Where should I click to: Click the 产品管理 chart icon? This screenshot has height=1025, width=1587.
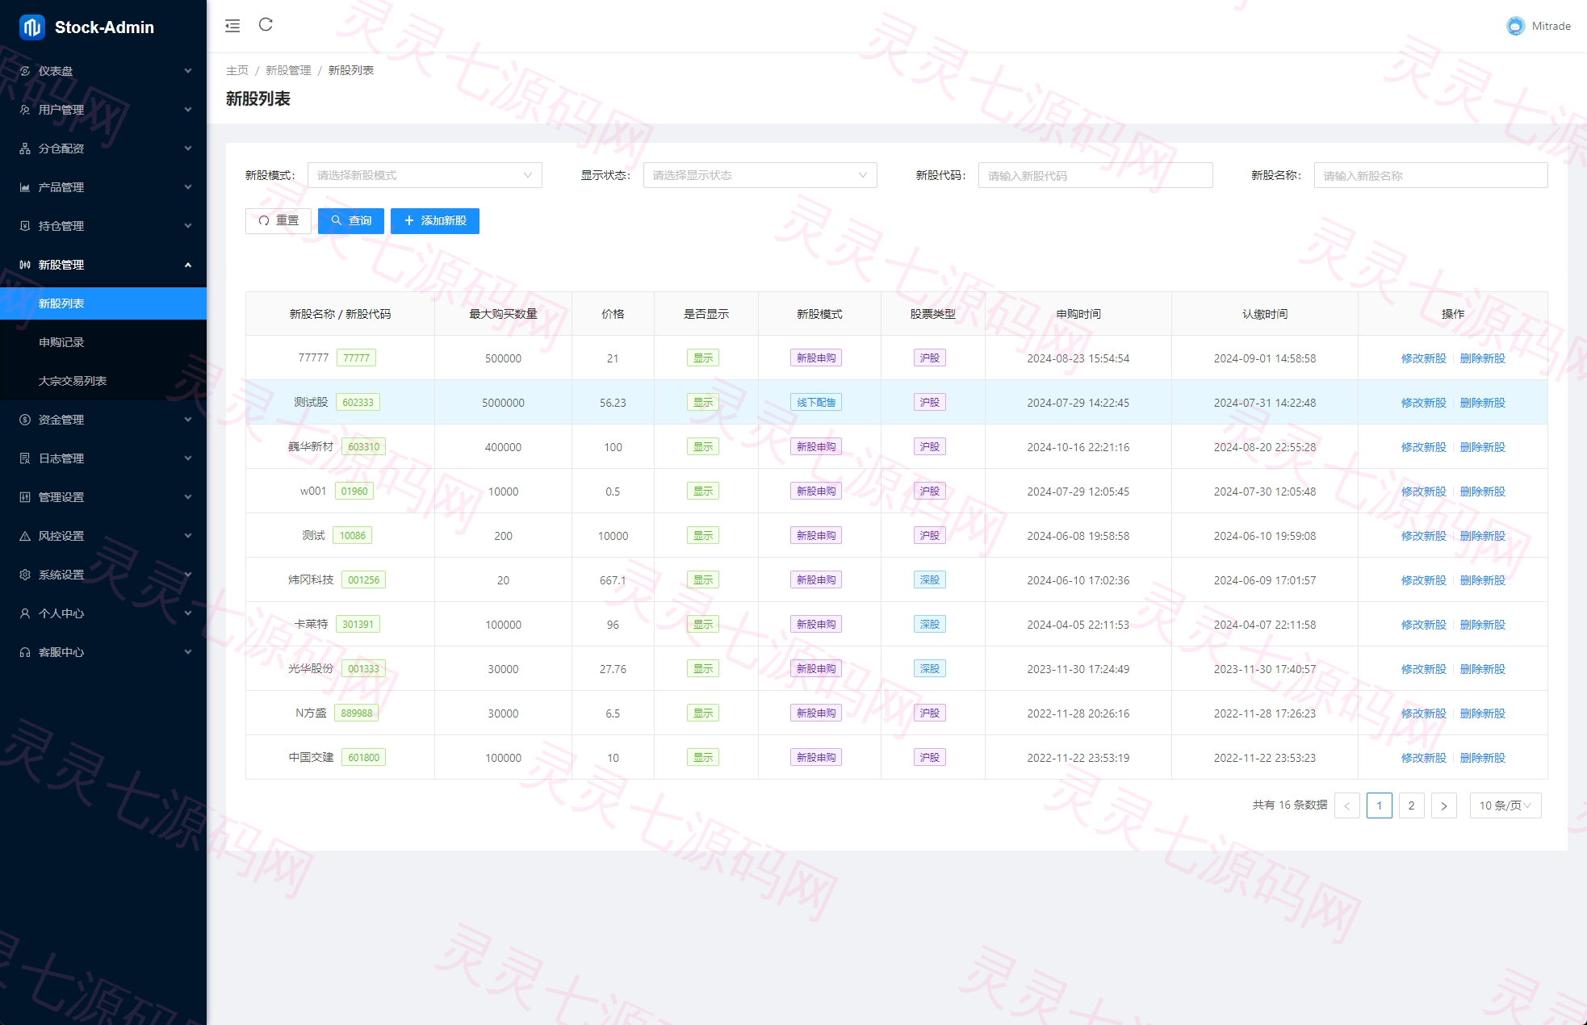25,187
